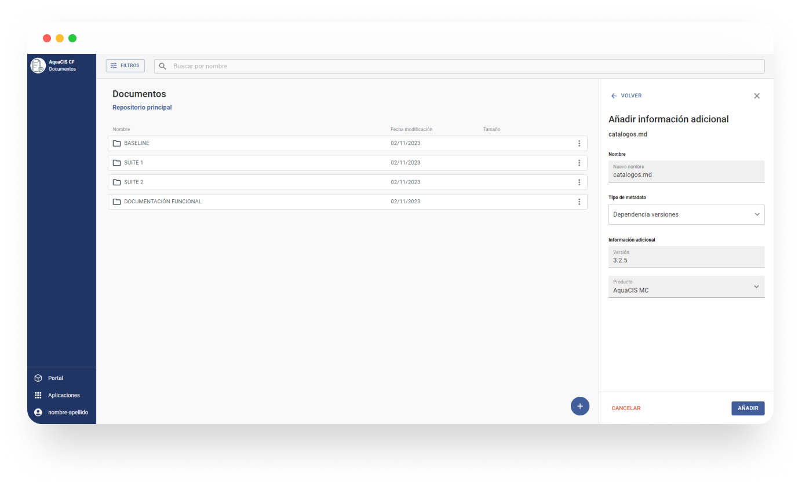Click the Portal cube icon

click(x=38, y=378)
